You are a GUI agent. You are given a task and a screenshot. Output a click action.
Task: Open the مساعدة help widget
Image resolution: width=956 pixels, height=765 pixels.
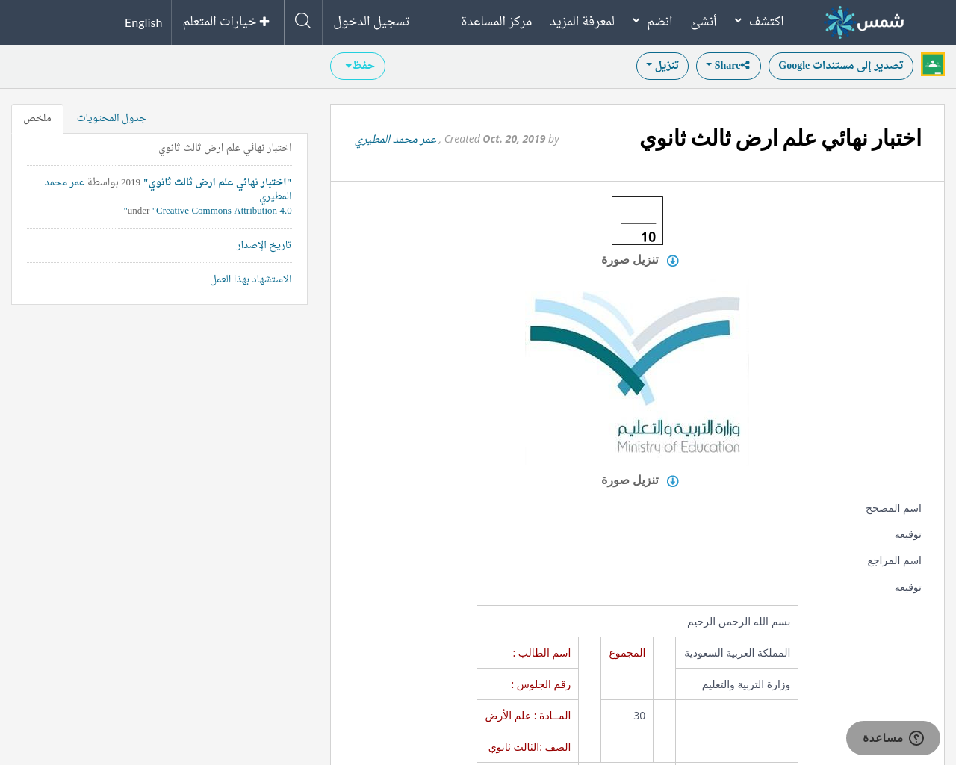point(893,737)
